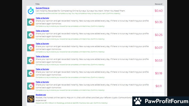
Task: Open Take a Survey link paying $0.25
Action: coord(42,31)
